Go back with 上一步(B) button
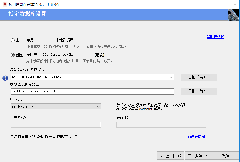 tap(171, 156)
